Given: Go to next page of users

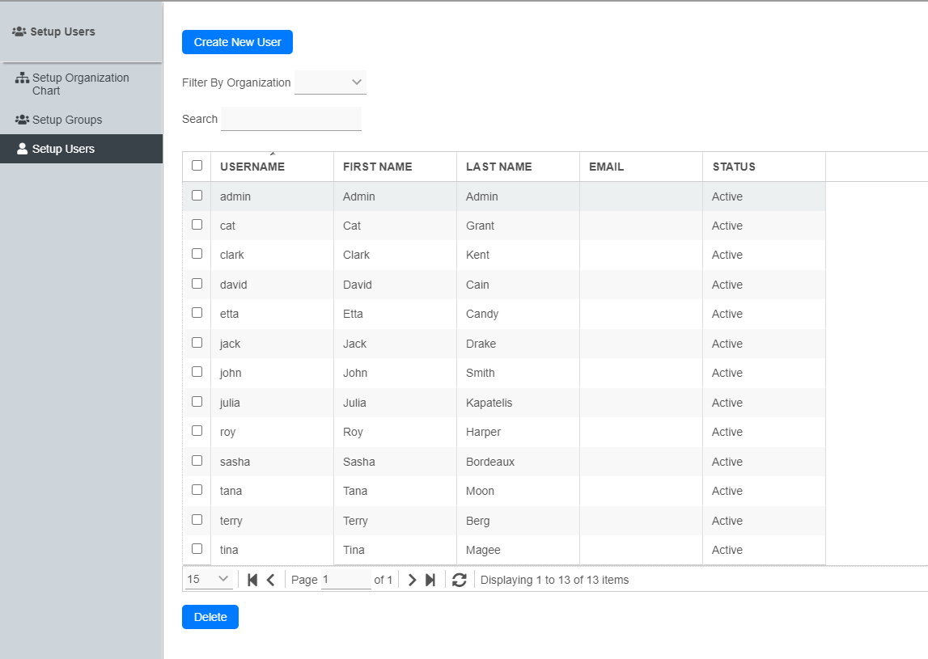Looking at the screenshot, I should pyautogui.click(x=412, y=580).
